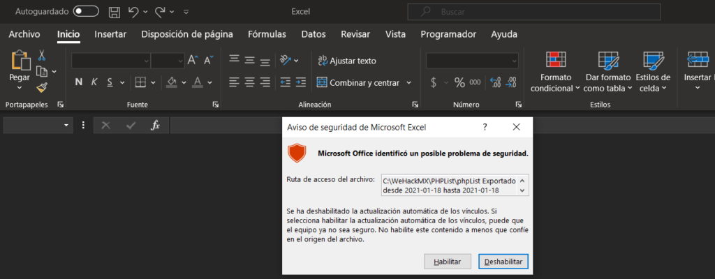Apply accounting dollar format
715x279 pixels.
click(434, 82)
